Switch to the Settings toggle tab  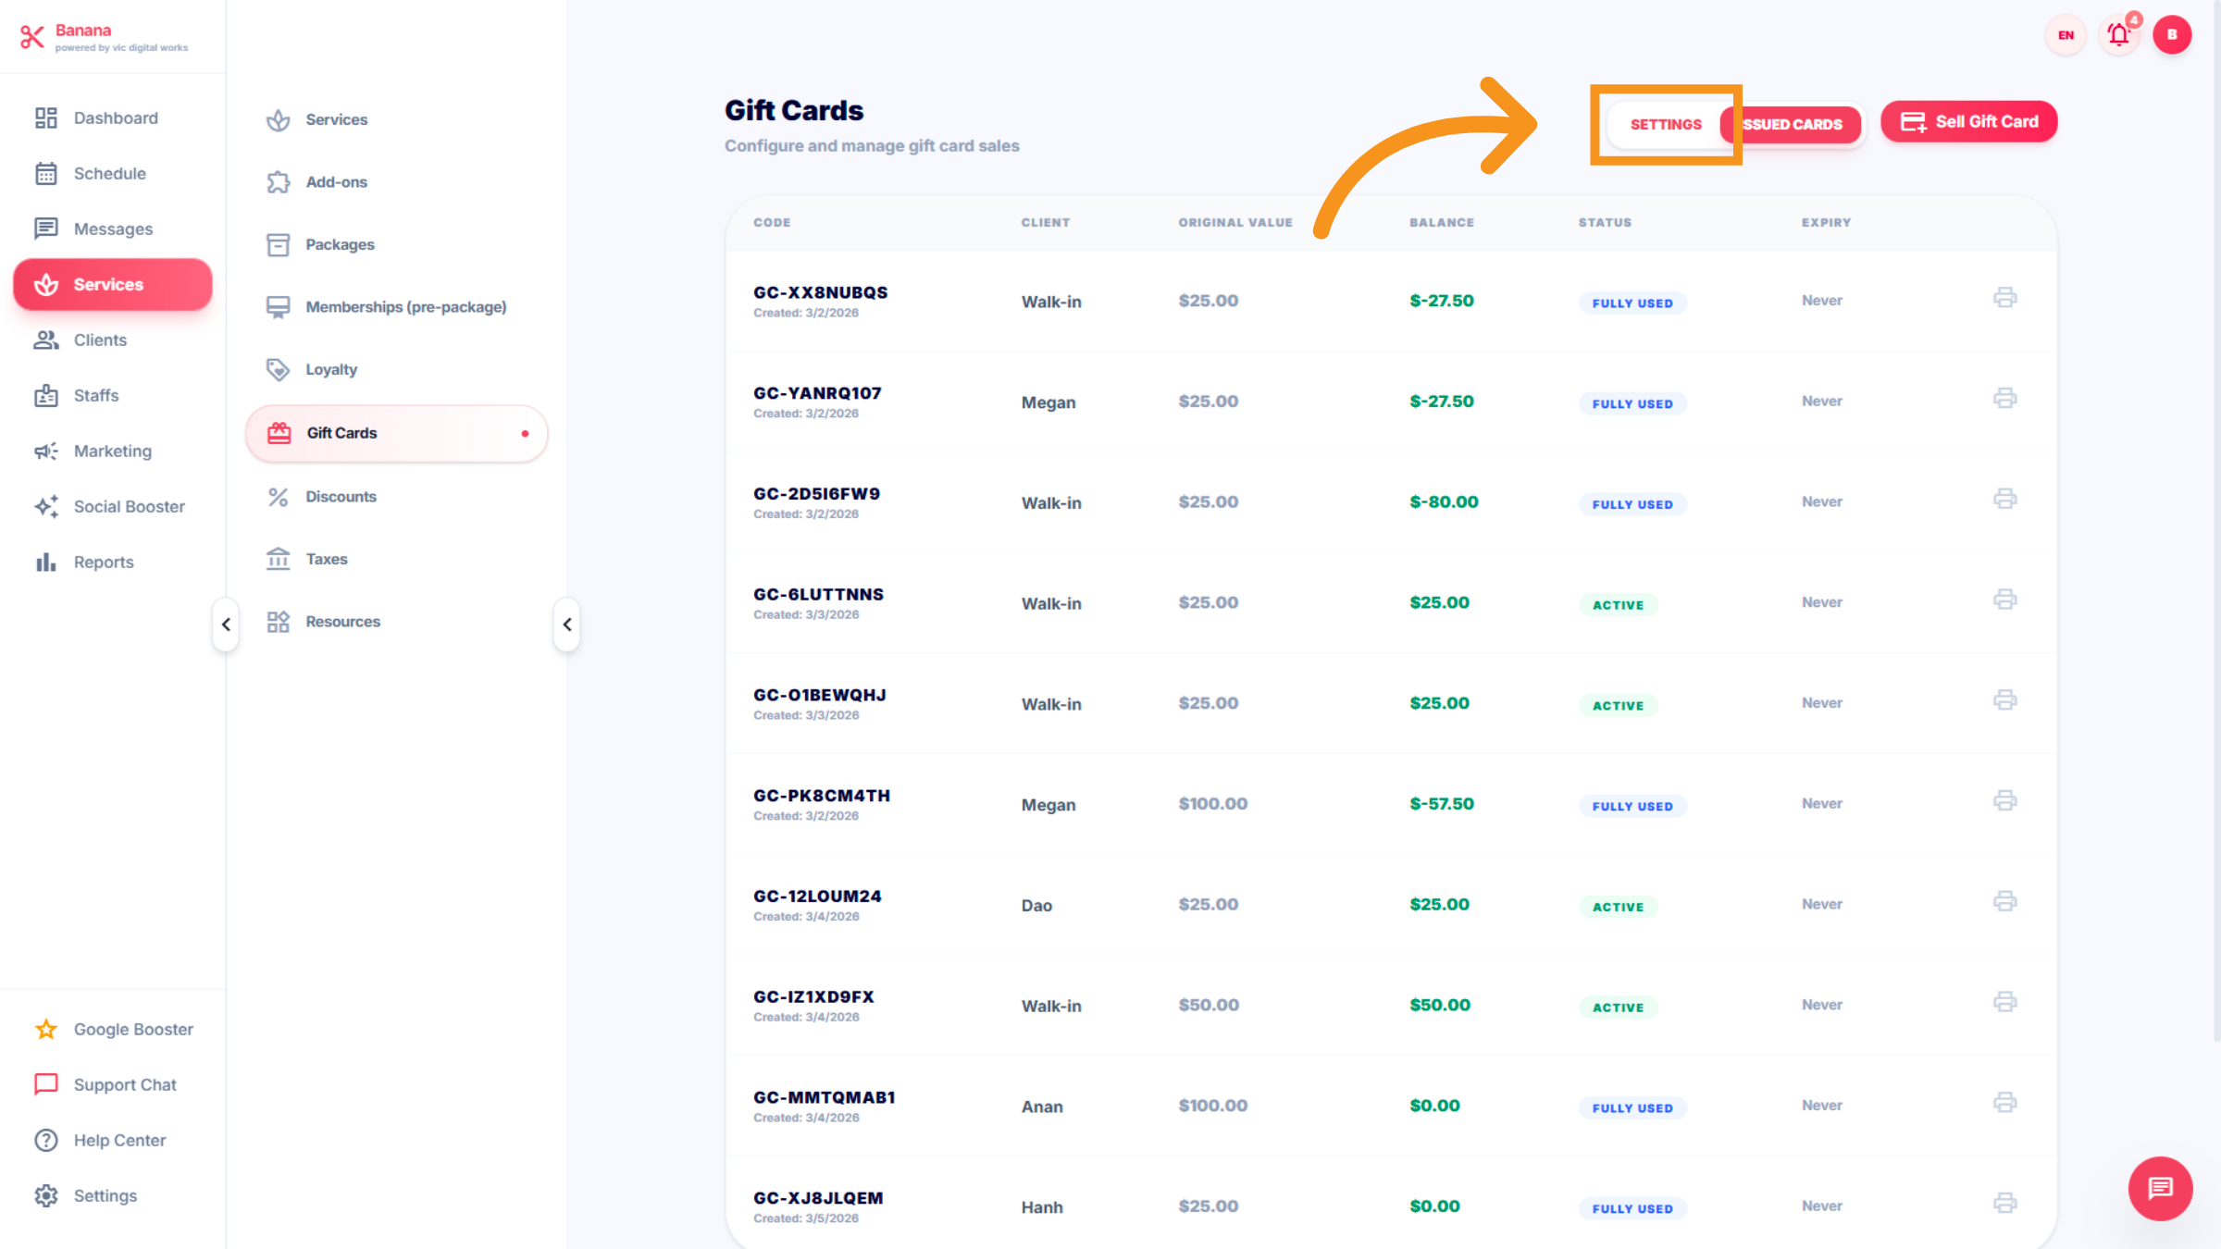1665,124
